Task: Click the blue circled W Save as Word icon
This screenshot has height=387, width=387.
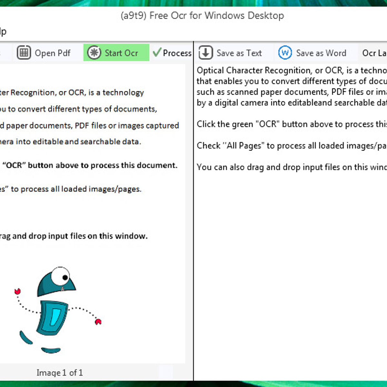Action: pyautogui.click(x=284, y=53)
